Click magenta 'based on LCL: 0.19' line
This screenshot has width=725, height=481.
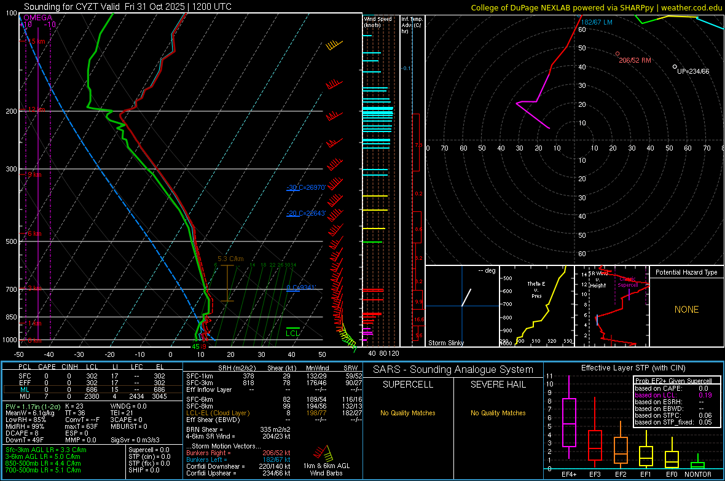click(x=673, y=395)
